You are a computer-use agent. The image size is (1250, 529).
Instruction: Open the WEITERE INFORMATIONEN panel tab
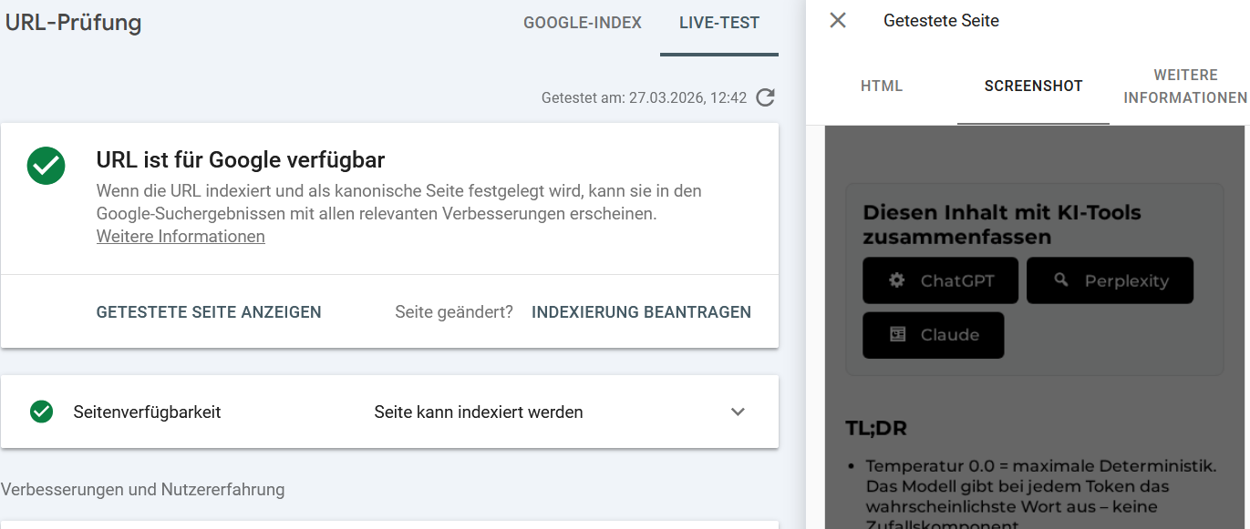point(1184,86)
